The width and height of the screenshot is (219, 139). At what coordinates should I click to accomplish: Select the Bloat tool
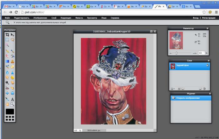[7, 93]
